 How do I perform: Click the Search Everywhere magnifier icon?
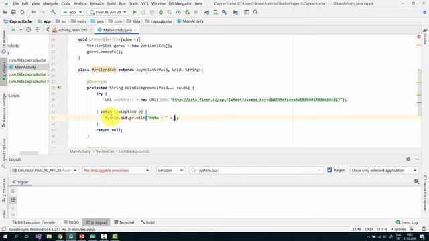point(255,12)
